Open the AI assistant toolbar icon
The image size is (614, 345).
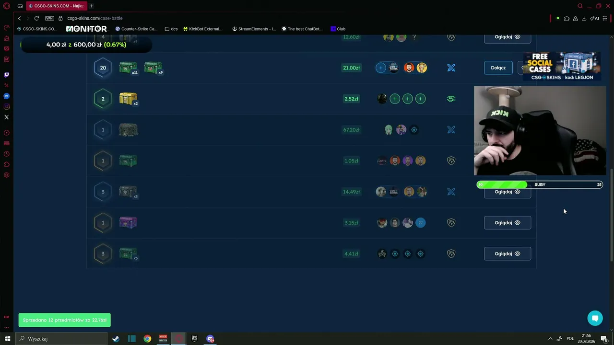pos(594,18)
